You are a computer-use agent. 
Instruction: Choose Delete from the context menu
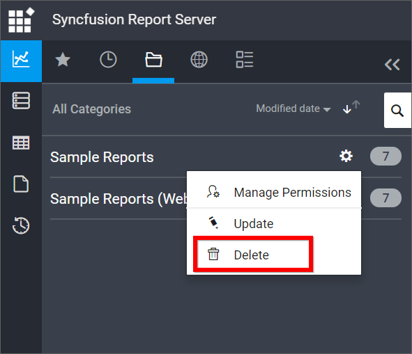tap(274, 255)
